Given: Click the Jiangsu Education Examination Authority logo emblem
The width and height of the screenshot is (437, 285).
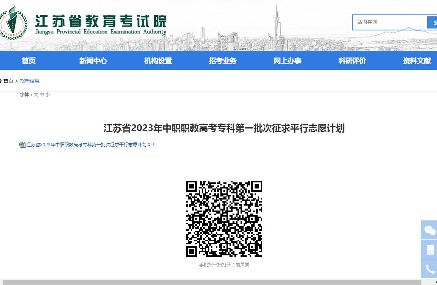Looking at the screenshot, I should pos(13,23).
